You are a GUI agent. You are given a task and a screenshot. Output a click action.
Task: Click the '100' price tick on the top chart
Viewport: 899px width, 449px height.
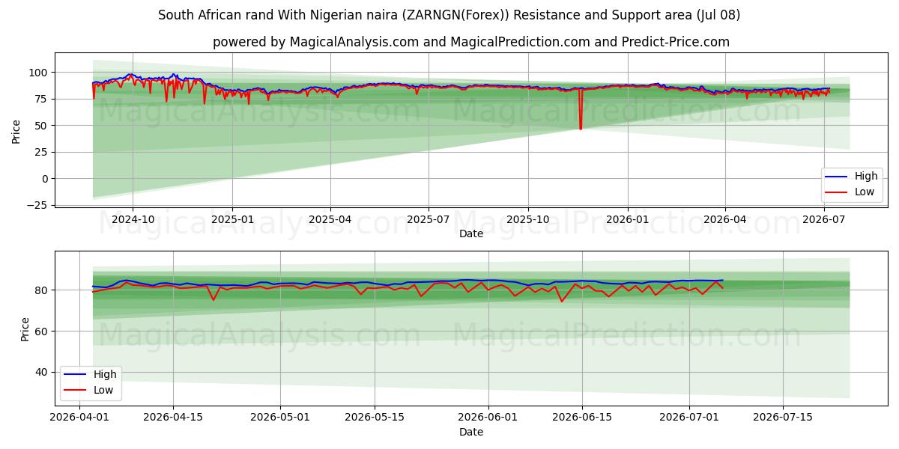[39, 73]
